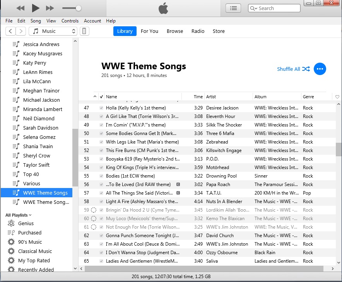Image resolution: width=342 pixels, height=282 pixels.
Task: Click the checkmark column header
Action: coord(101,97)
